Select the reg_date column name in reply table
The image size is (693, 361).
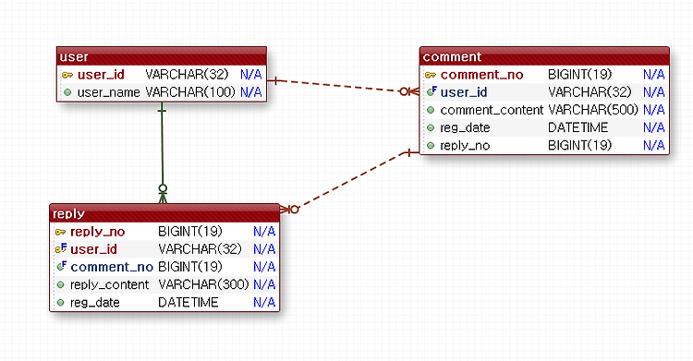point(95,303)
